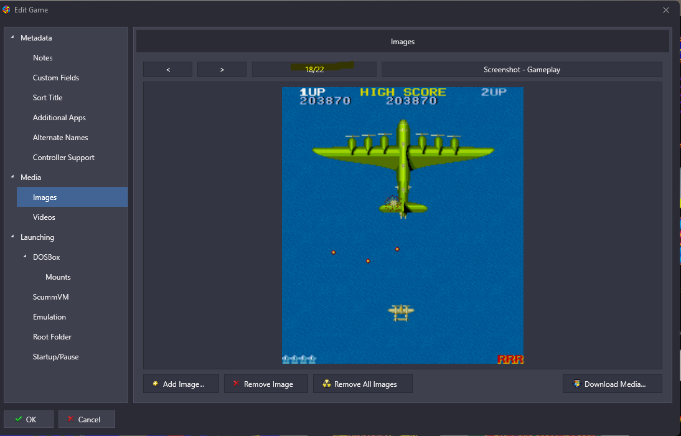Screen dimensions: 681x436
Task: Click Remove All Images
Action: pyautogui.click(x=363, y=384)
